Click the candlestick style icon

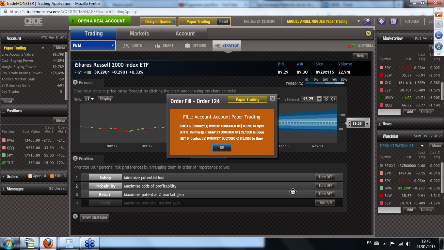(87, 99)
